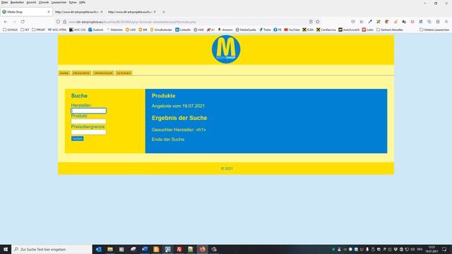Open a new browser tab with plus
452x254 pixels.
[x=163, y=12]
